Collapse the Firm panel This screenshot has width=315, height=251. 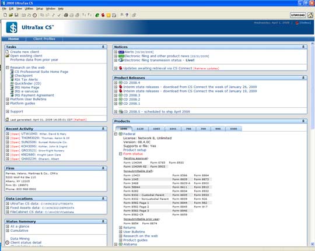click(103, 168)
